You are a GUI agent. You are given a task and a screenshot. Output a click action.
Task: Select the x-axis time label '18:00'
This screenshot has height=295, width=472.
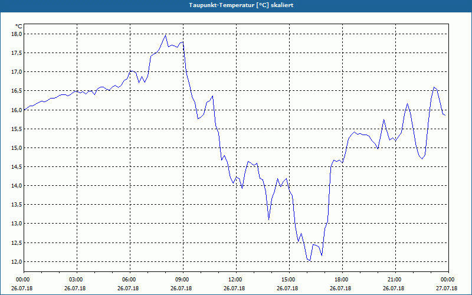[x=342, y=280]
